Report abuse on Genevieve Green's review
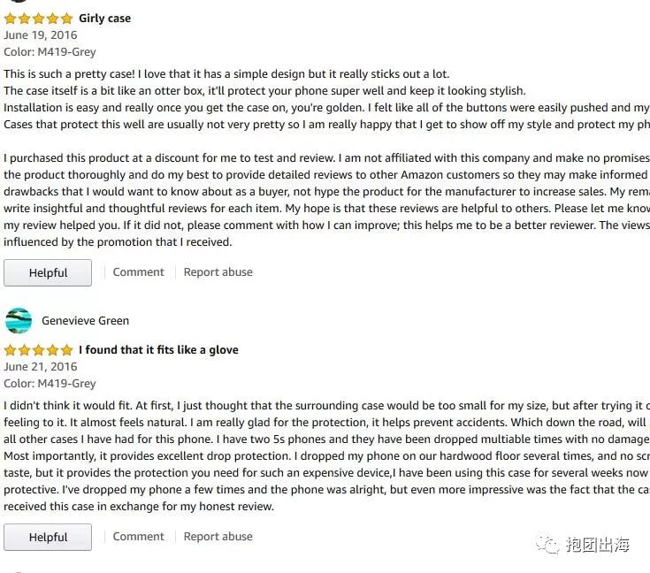This screenshot has height=573, width=650. 218,537
